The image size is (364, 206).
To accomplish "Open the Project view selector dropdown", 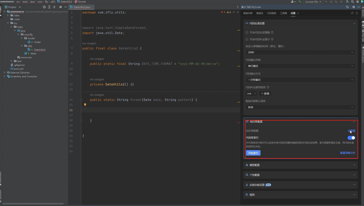I will [x=13, y=7].
